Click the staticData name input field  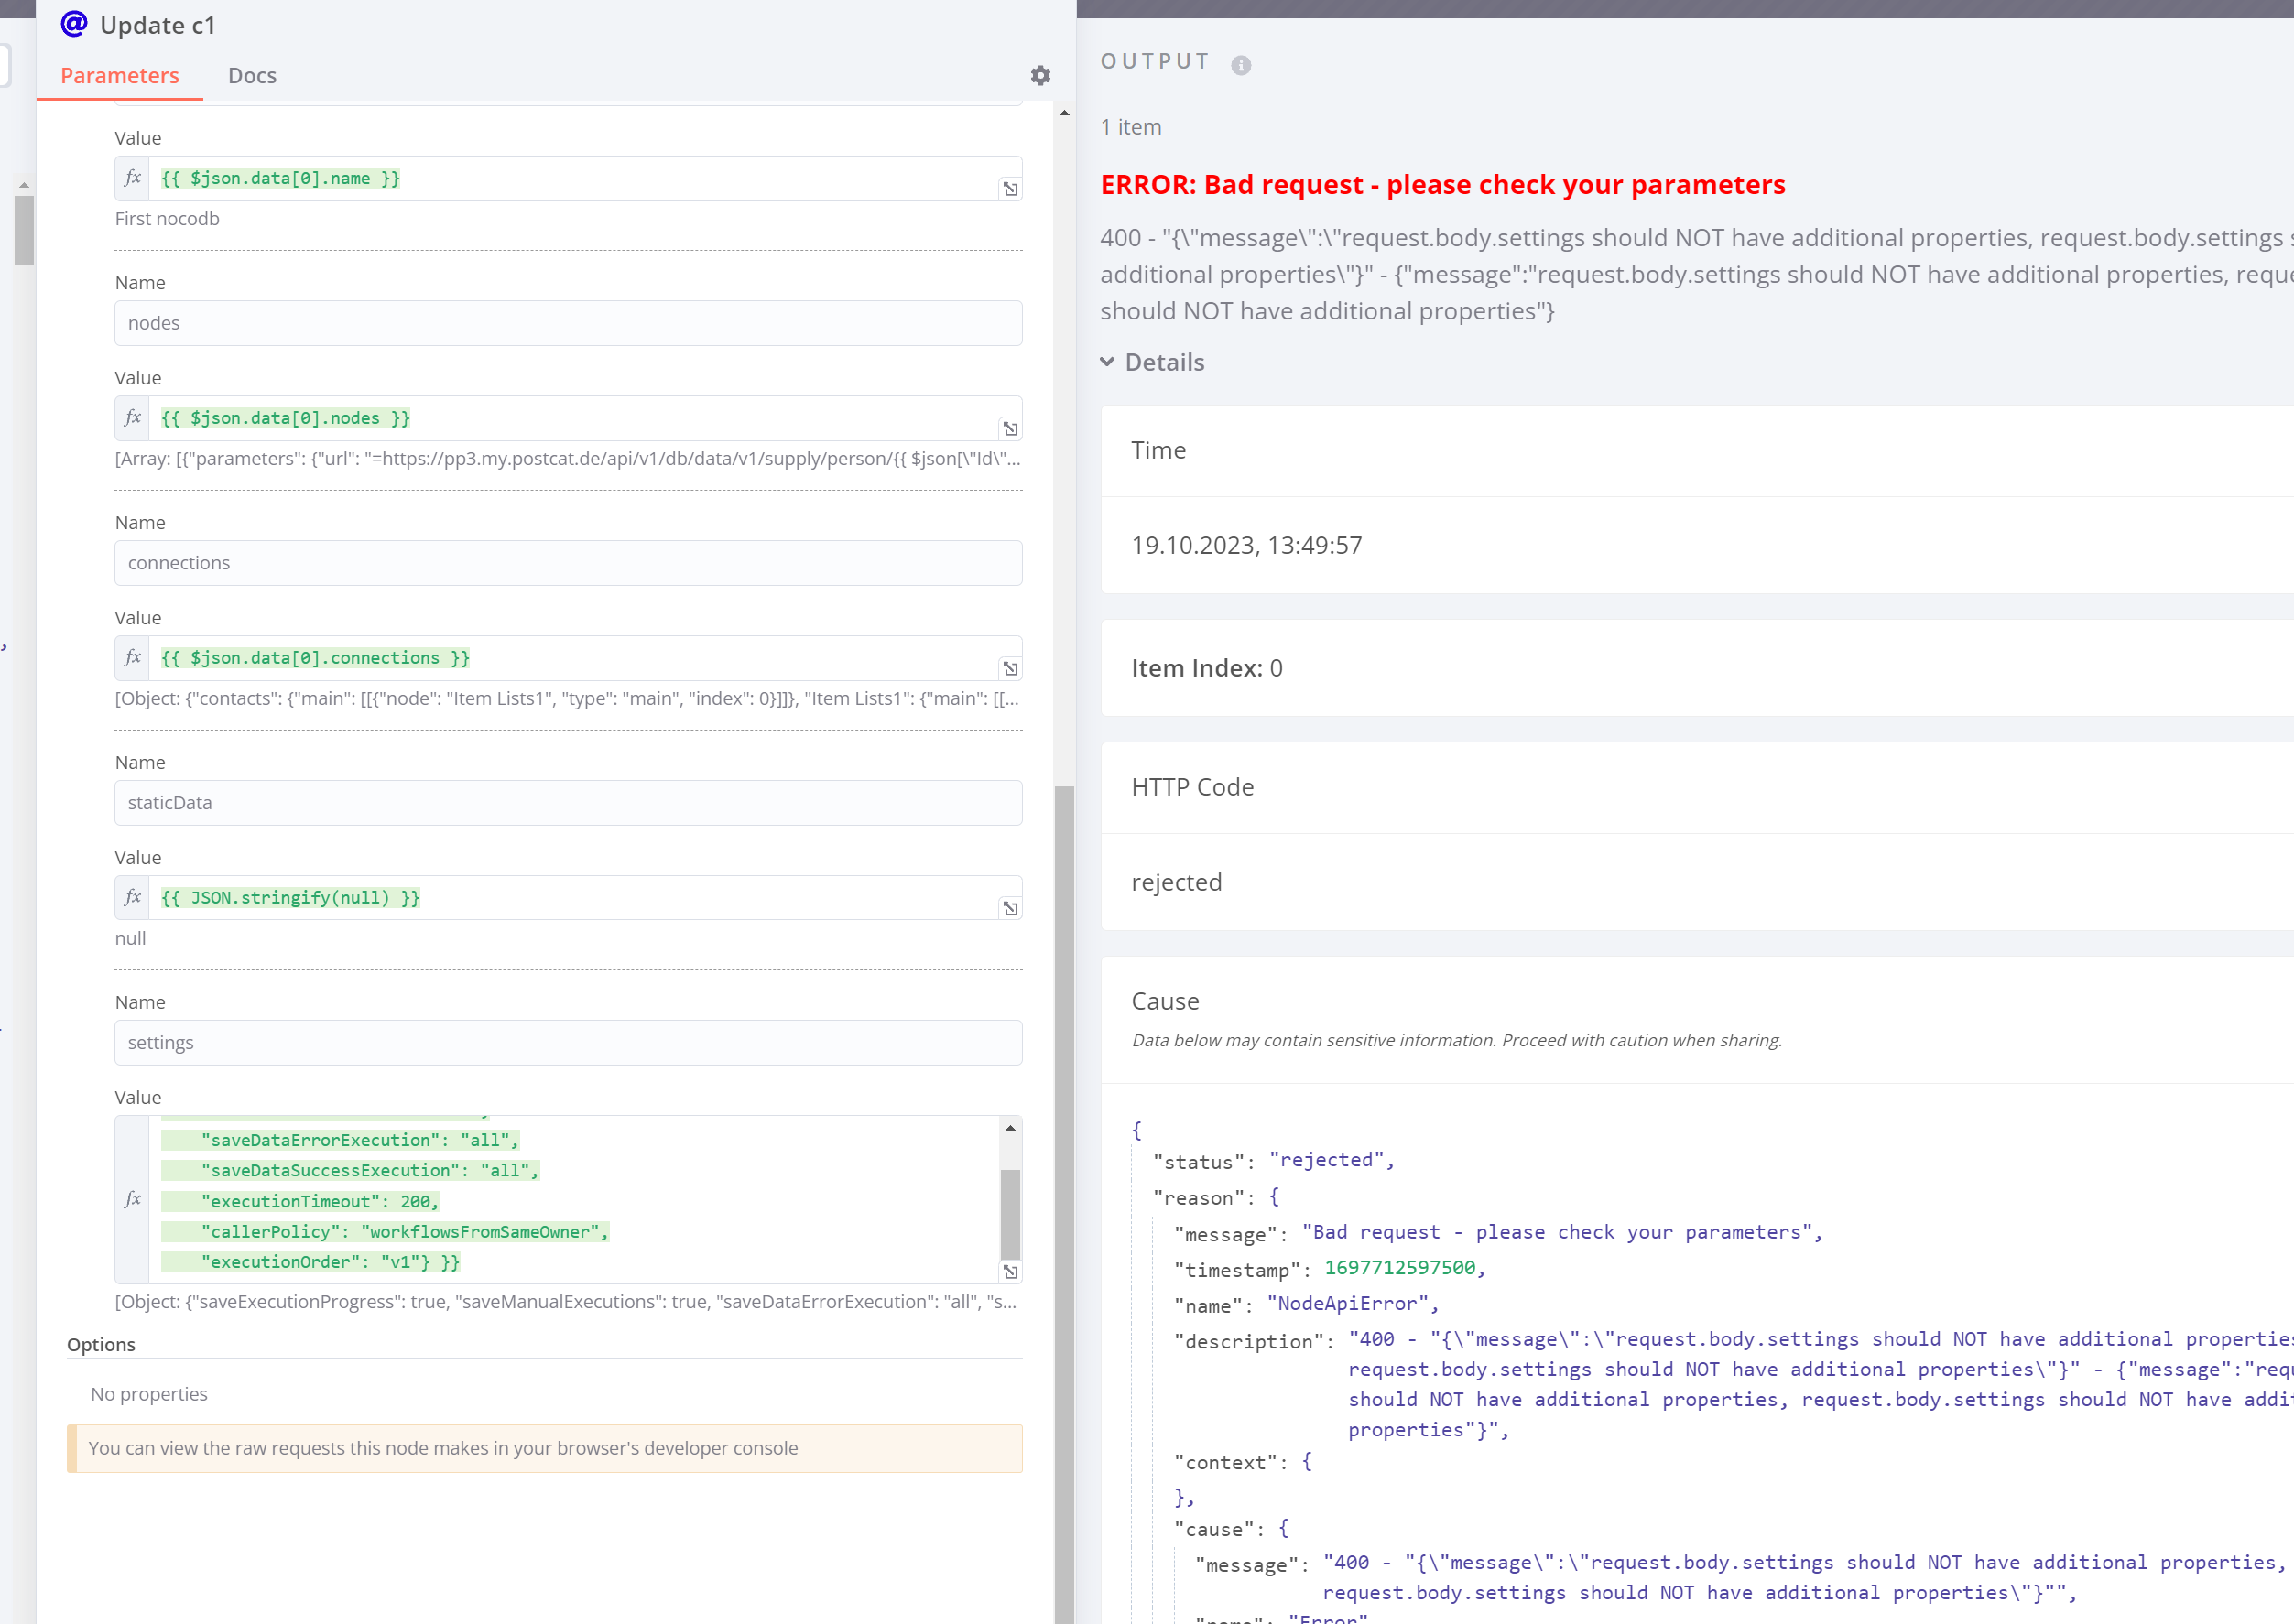(x=567, y=803)
